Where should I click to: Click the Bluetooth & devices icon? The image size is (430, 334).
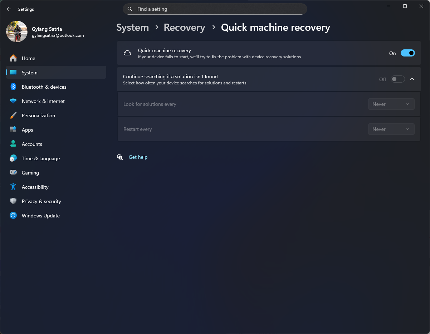pyautogui.click(x=13, y=87)
